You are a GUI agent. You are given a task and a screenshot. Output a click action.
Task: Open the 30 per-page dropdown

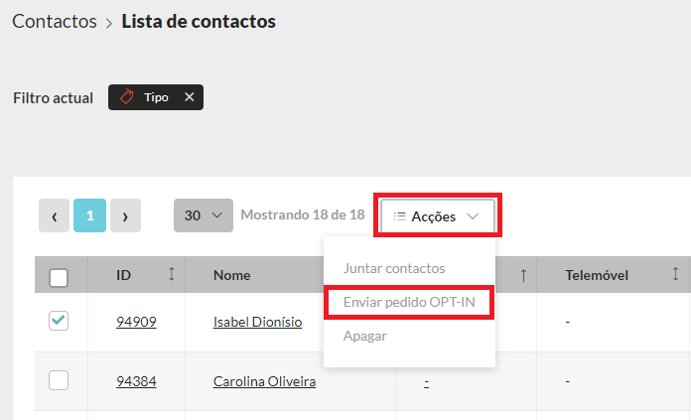point(203,215)
